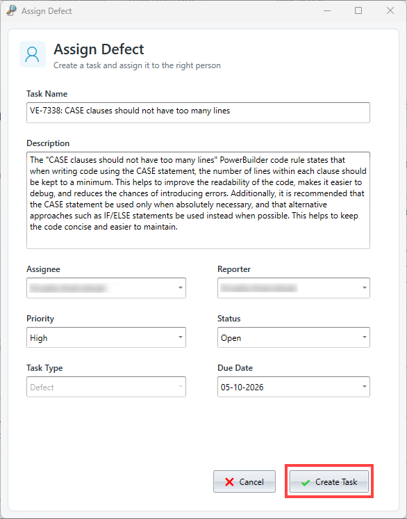Open the Reporter dropdown

tap(293, 288)
